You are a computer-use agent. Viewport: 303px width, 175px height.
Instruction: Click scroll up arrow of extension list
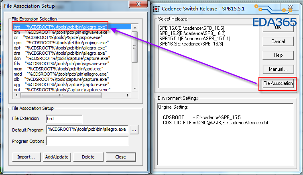point(135,28)
